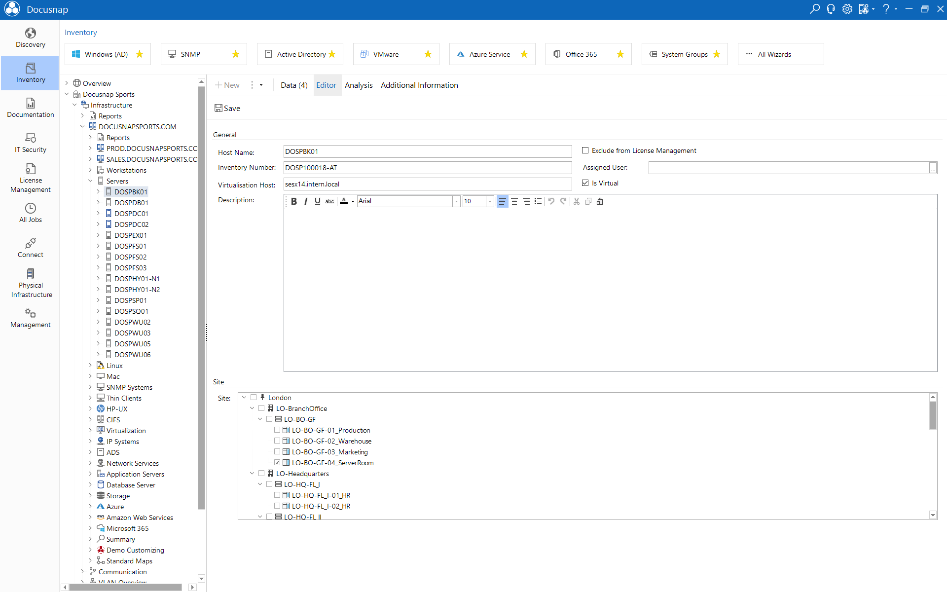Screen dimensions: 947x592
Task: Click the support headset icon in title bar
Action: click(831, 9)
